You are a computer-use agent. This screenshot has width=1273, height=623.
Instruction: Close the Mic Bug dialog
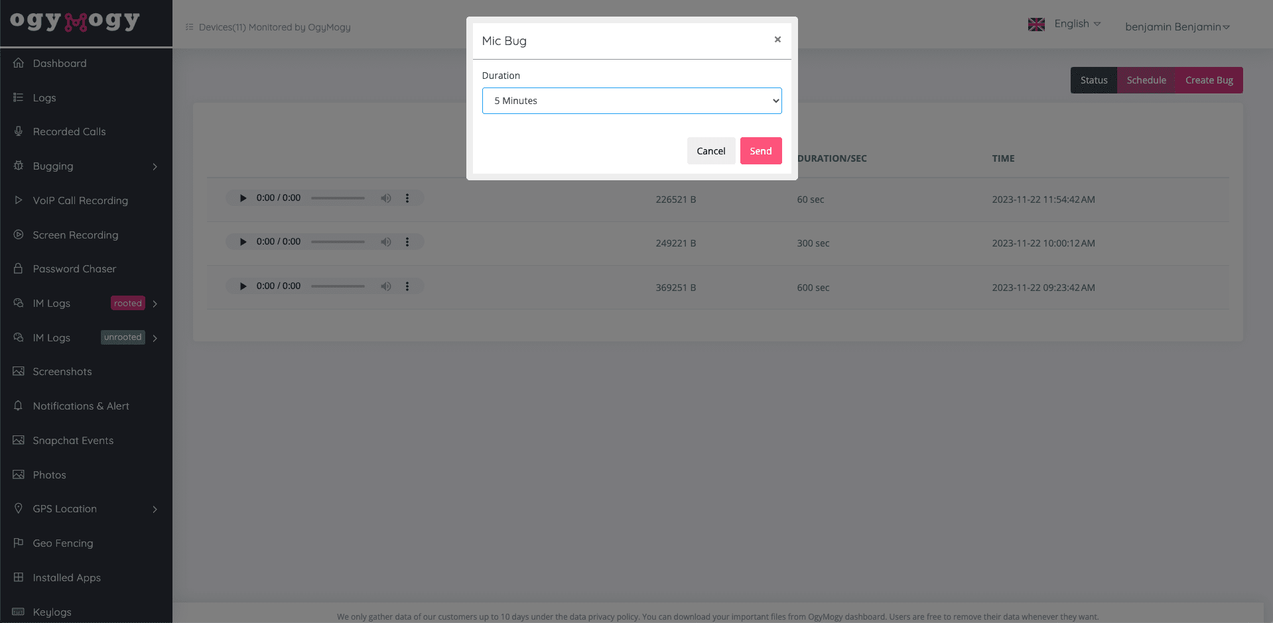point(777,40)
